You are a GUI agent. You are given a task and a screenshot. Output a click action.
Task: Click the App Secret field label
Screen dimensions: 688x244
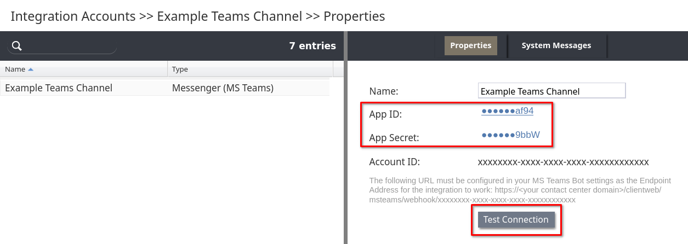pos(394,138)
